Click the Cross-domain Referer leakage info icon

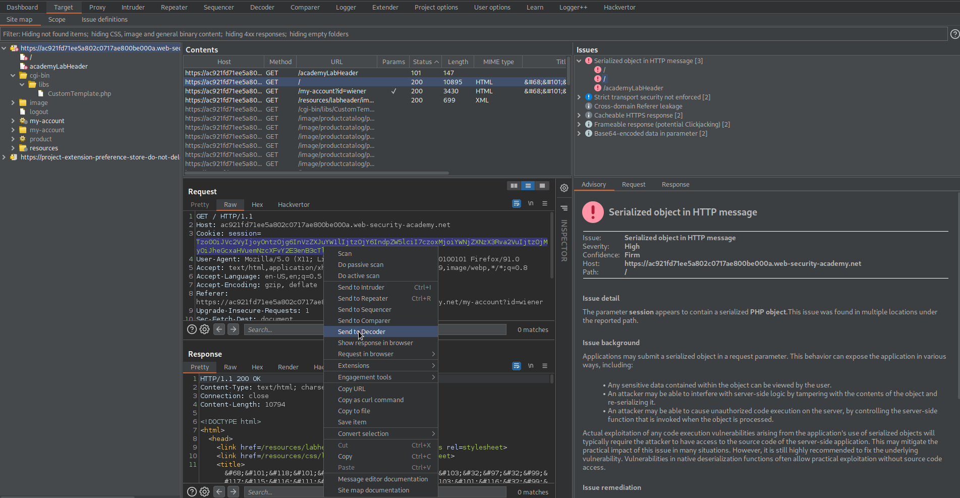[x=589, y=106]
